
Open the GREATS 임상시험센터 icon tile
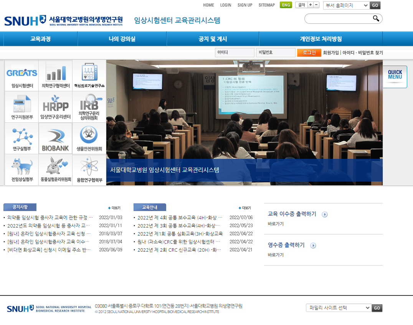[x=22, y=76]
